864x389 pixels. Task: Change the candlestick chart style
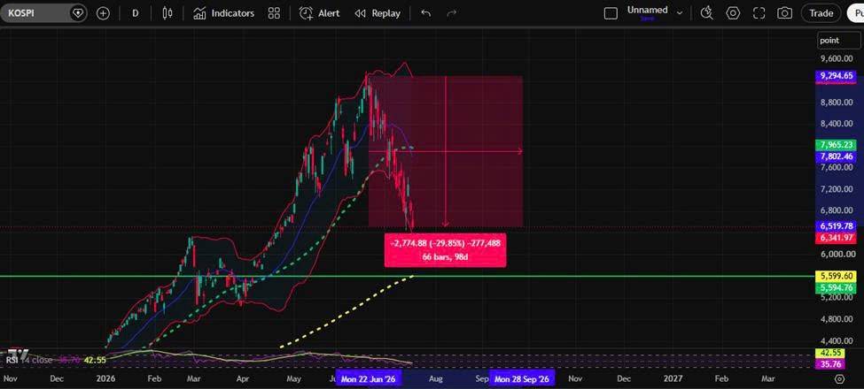point(167,14)
